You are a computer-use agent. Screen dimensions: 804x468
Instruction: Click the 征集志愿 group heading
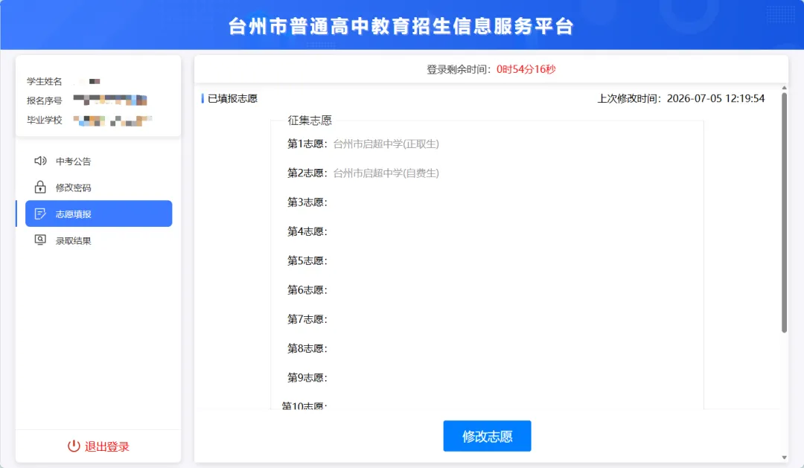click(x=310, y=121)
